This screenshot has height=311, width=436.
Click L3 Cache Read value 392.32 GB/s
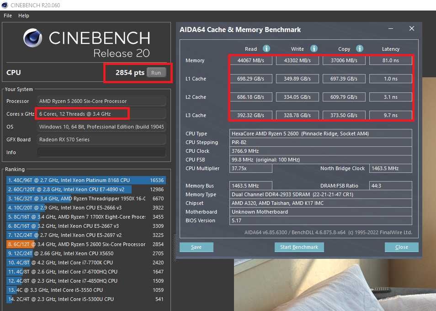pyautogui.click(x=251, y=115)
